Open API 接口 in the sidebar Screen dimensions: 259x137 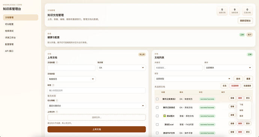point(21,51)
